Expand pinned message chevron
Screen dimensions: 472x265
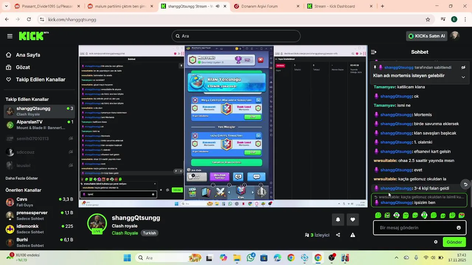coord(463,77)
